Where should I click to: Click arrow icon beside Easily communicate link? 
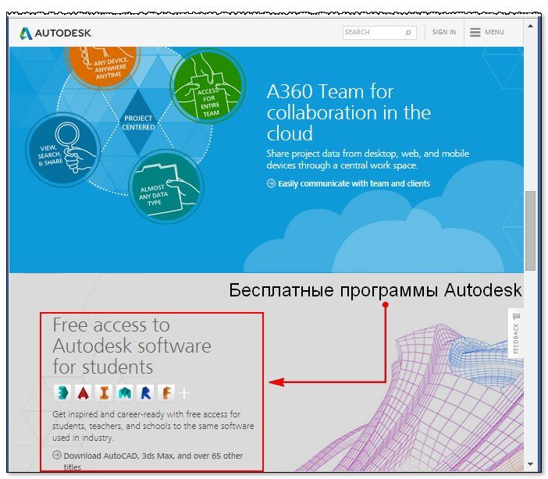click(x=271, y=183)
